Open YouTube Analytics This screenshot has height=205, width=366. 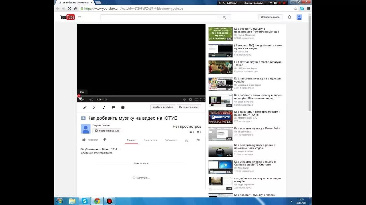163,107
